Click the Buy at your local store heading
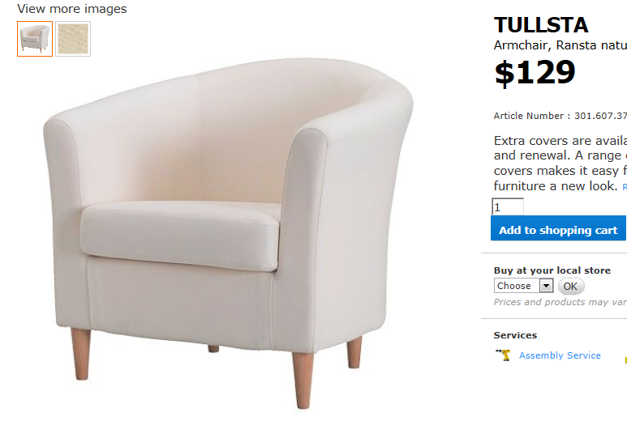Screen dimensions: 627x421 (x=552, y=270)
